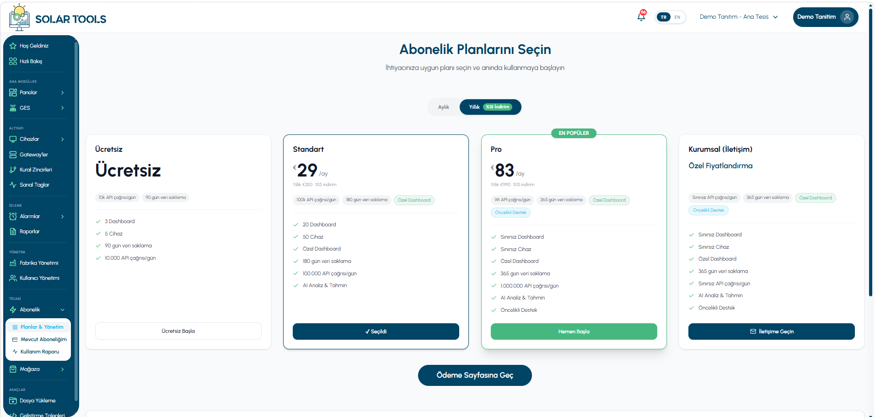Click the sidebar vertical scrollbar
Image resolution: width=875 pixels, height=417 pixels.
tap(76, 219)
